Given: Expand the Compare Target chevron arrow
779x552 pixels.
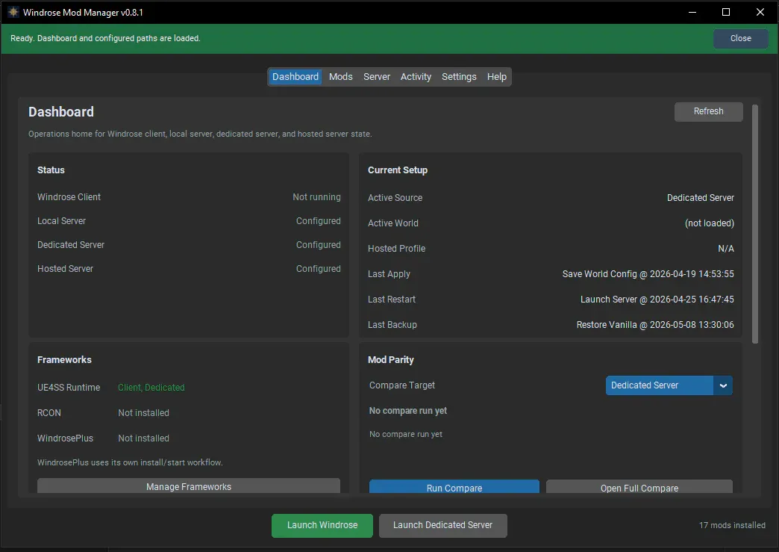Looking at the screenshot, I should pyautogui.click(x=723, y=385).
